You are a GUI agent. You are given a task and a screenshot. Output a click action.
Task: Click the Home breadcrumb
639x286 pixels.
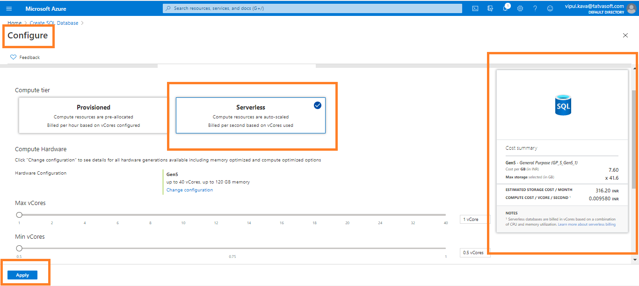(x=15, y=23)
